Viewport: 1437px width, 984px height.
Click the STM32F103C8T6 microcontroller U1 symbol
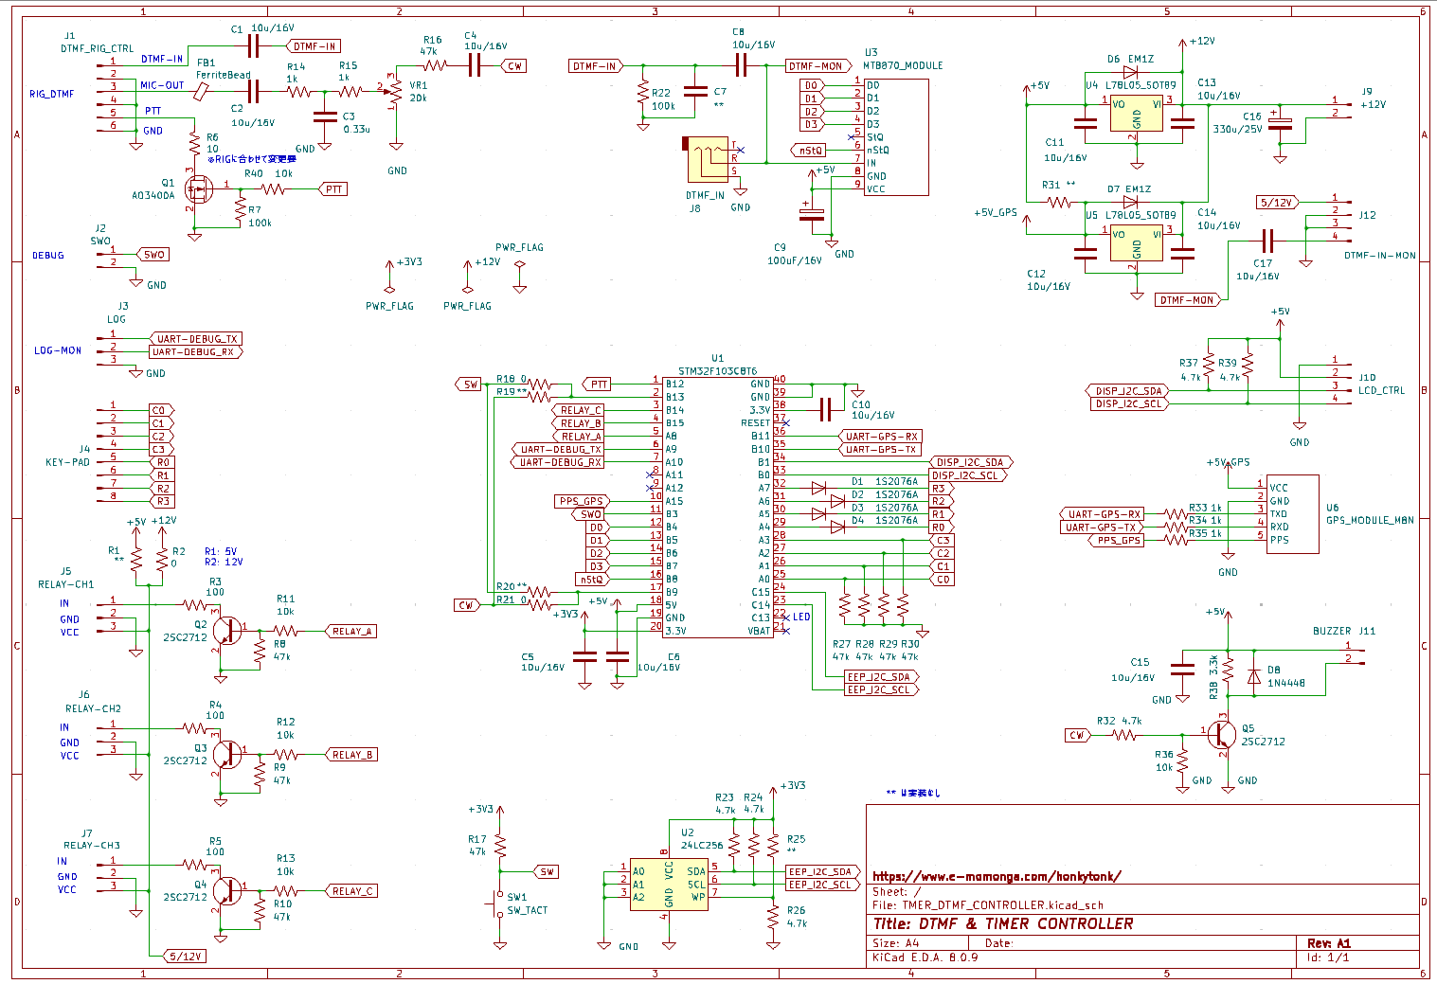[x=717, y=507]
